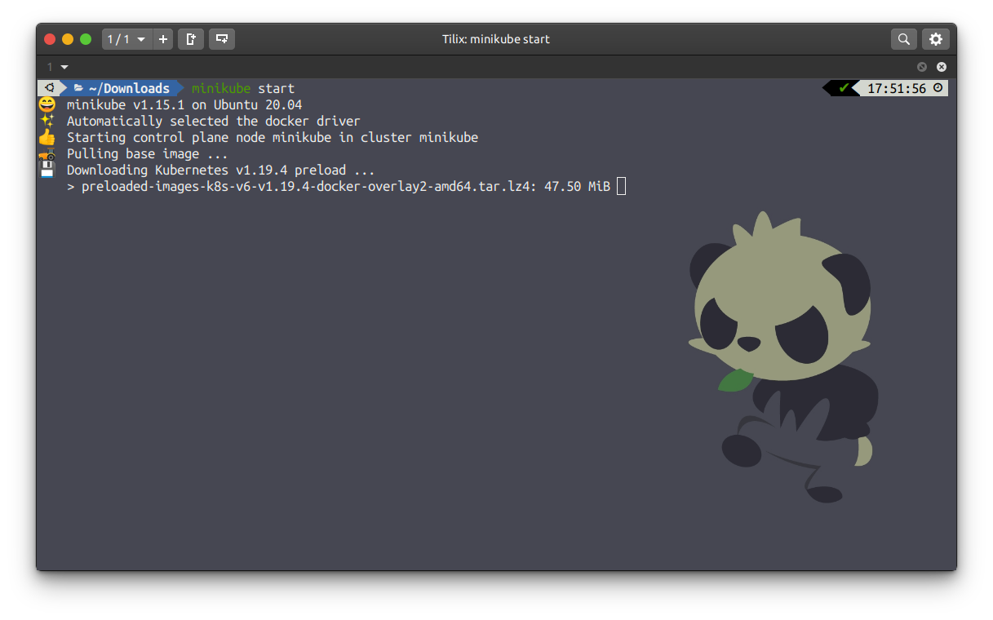Click 'Downloading Kubernetes v1.19.4 preload ...' line
The image size is (993, 620).
tap(221, 170)
